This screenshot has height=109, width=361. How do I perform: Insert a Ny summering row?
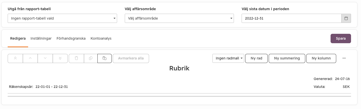tap(287, 58)
